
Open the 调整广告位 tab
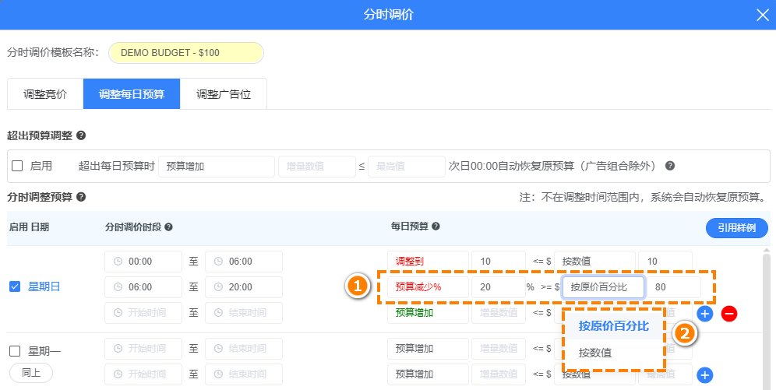[224, 94]
